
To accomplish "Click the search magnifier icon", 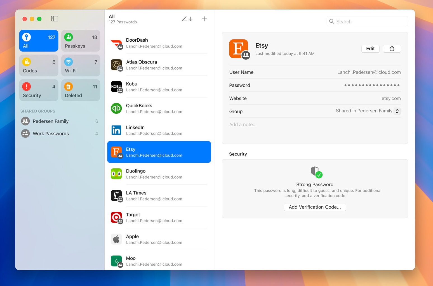I will tap(331, 22).
